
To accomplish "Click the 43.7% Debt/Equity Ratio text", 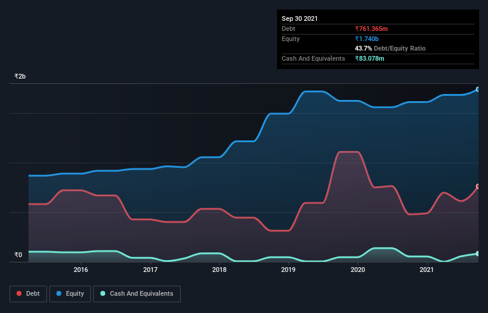I will [x=391, y=48].
